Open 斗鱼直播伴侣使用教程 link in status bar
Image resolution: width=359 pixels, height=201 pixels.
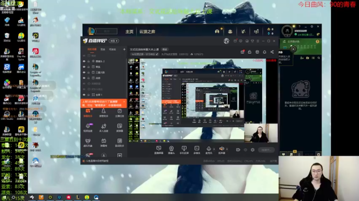pos(97,161)
